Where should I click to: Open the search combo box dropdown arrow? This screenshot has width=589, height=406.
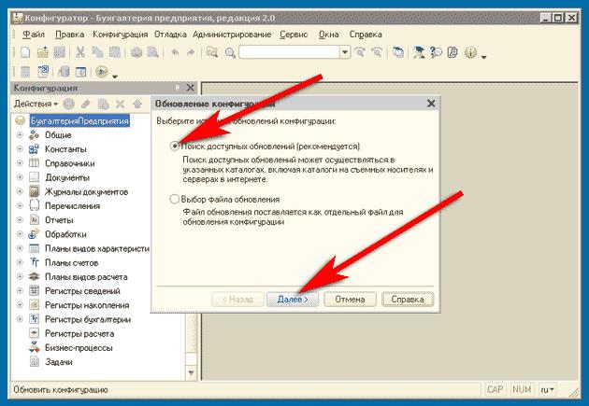point(345,53)
